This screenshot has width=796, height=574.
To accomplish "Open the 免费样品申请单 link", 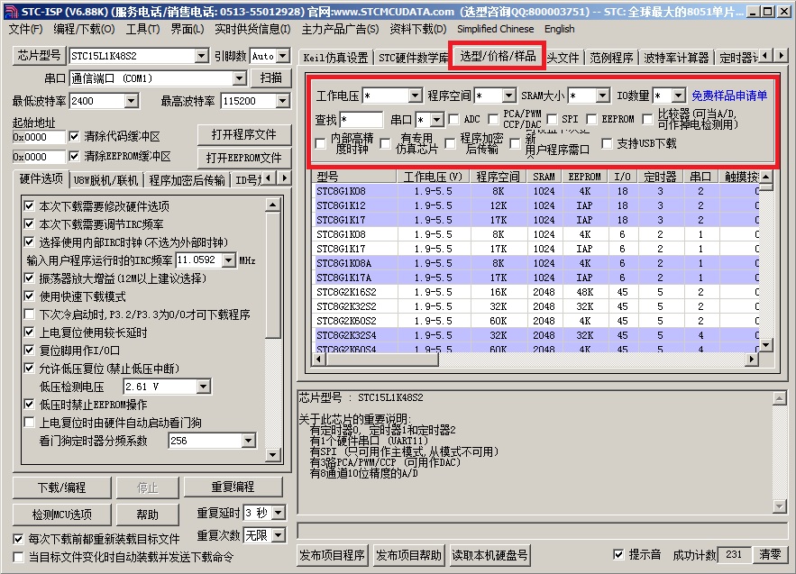I will click(729, 96).
